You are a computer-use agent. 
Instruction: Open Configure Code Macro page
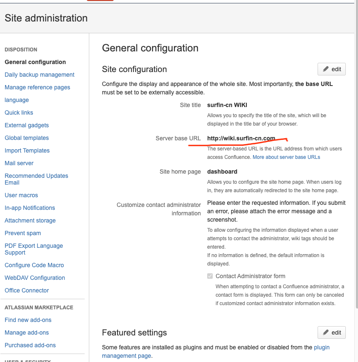pyautogui.click(x=34, y=265)
